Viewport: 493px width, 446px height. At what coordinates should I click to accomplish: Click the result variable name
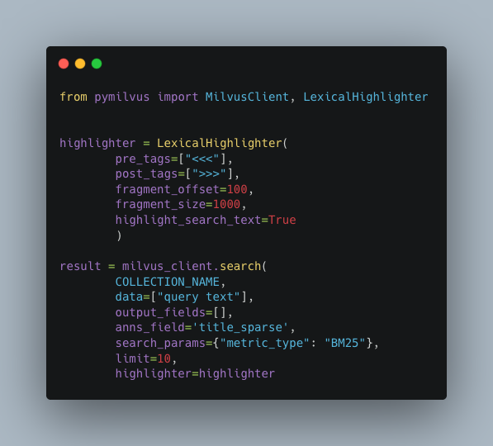click(80, 266)
